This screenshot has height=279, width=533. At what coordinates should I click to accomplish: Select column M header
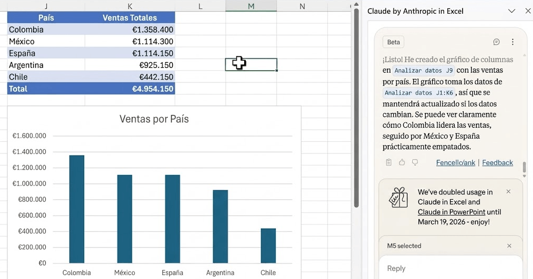coord(251,6)
